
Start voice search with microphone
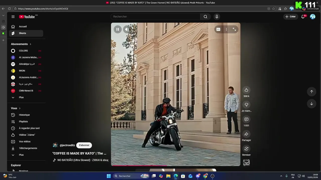[217, 16]
